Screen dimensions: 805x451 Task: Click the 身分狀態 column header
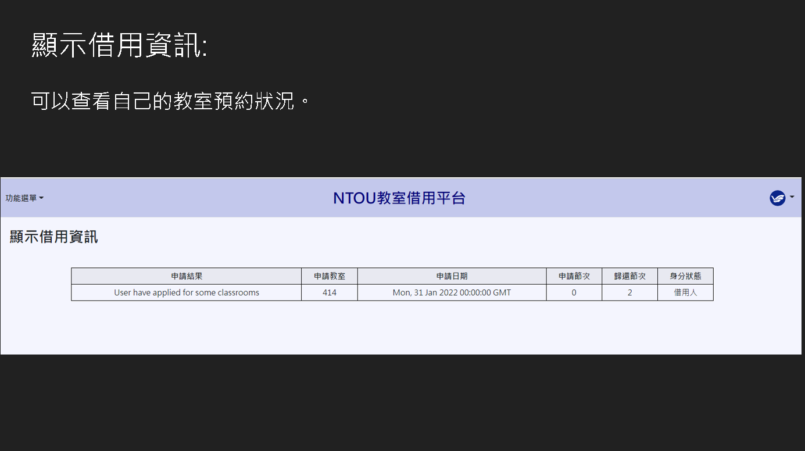pos(686,276)
